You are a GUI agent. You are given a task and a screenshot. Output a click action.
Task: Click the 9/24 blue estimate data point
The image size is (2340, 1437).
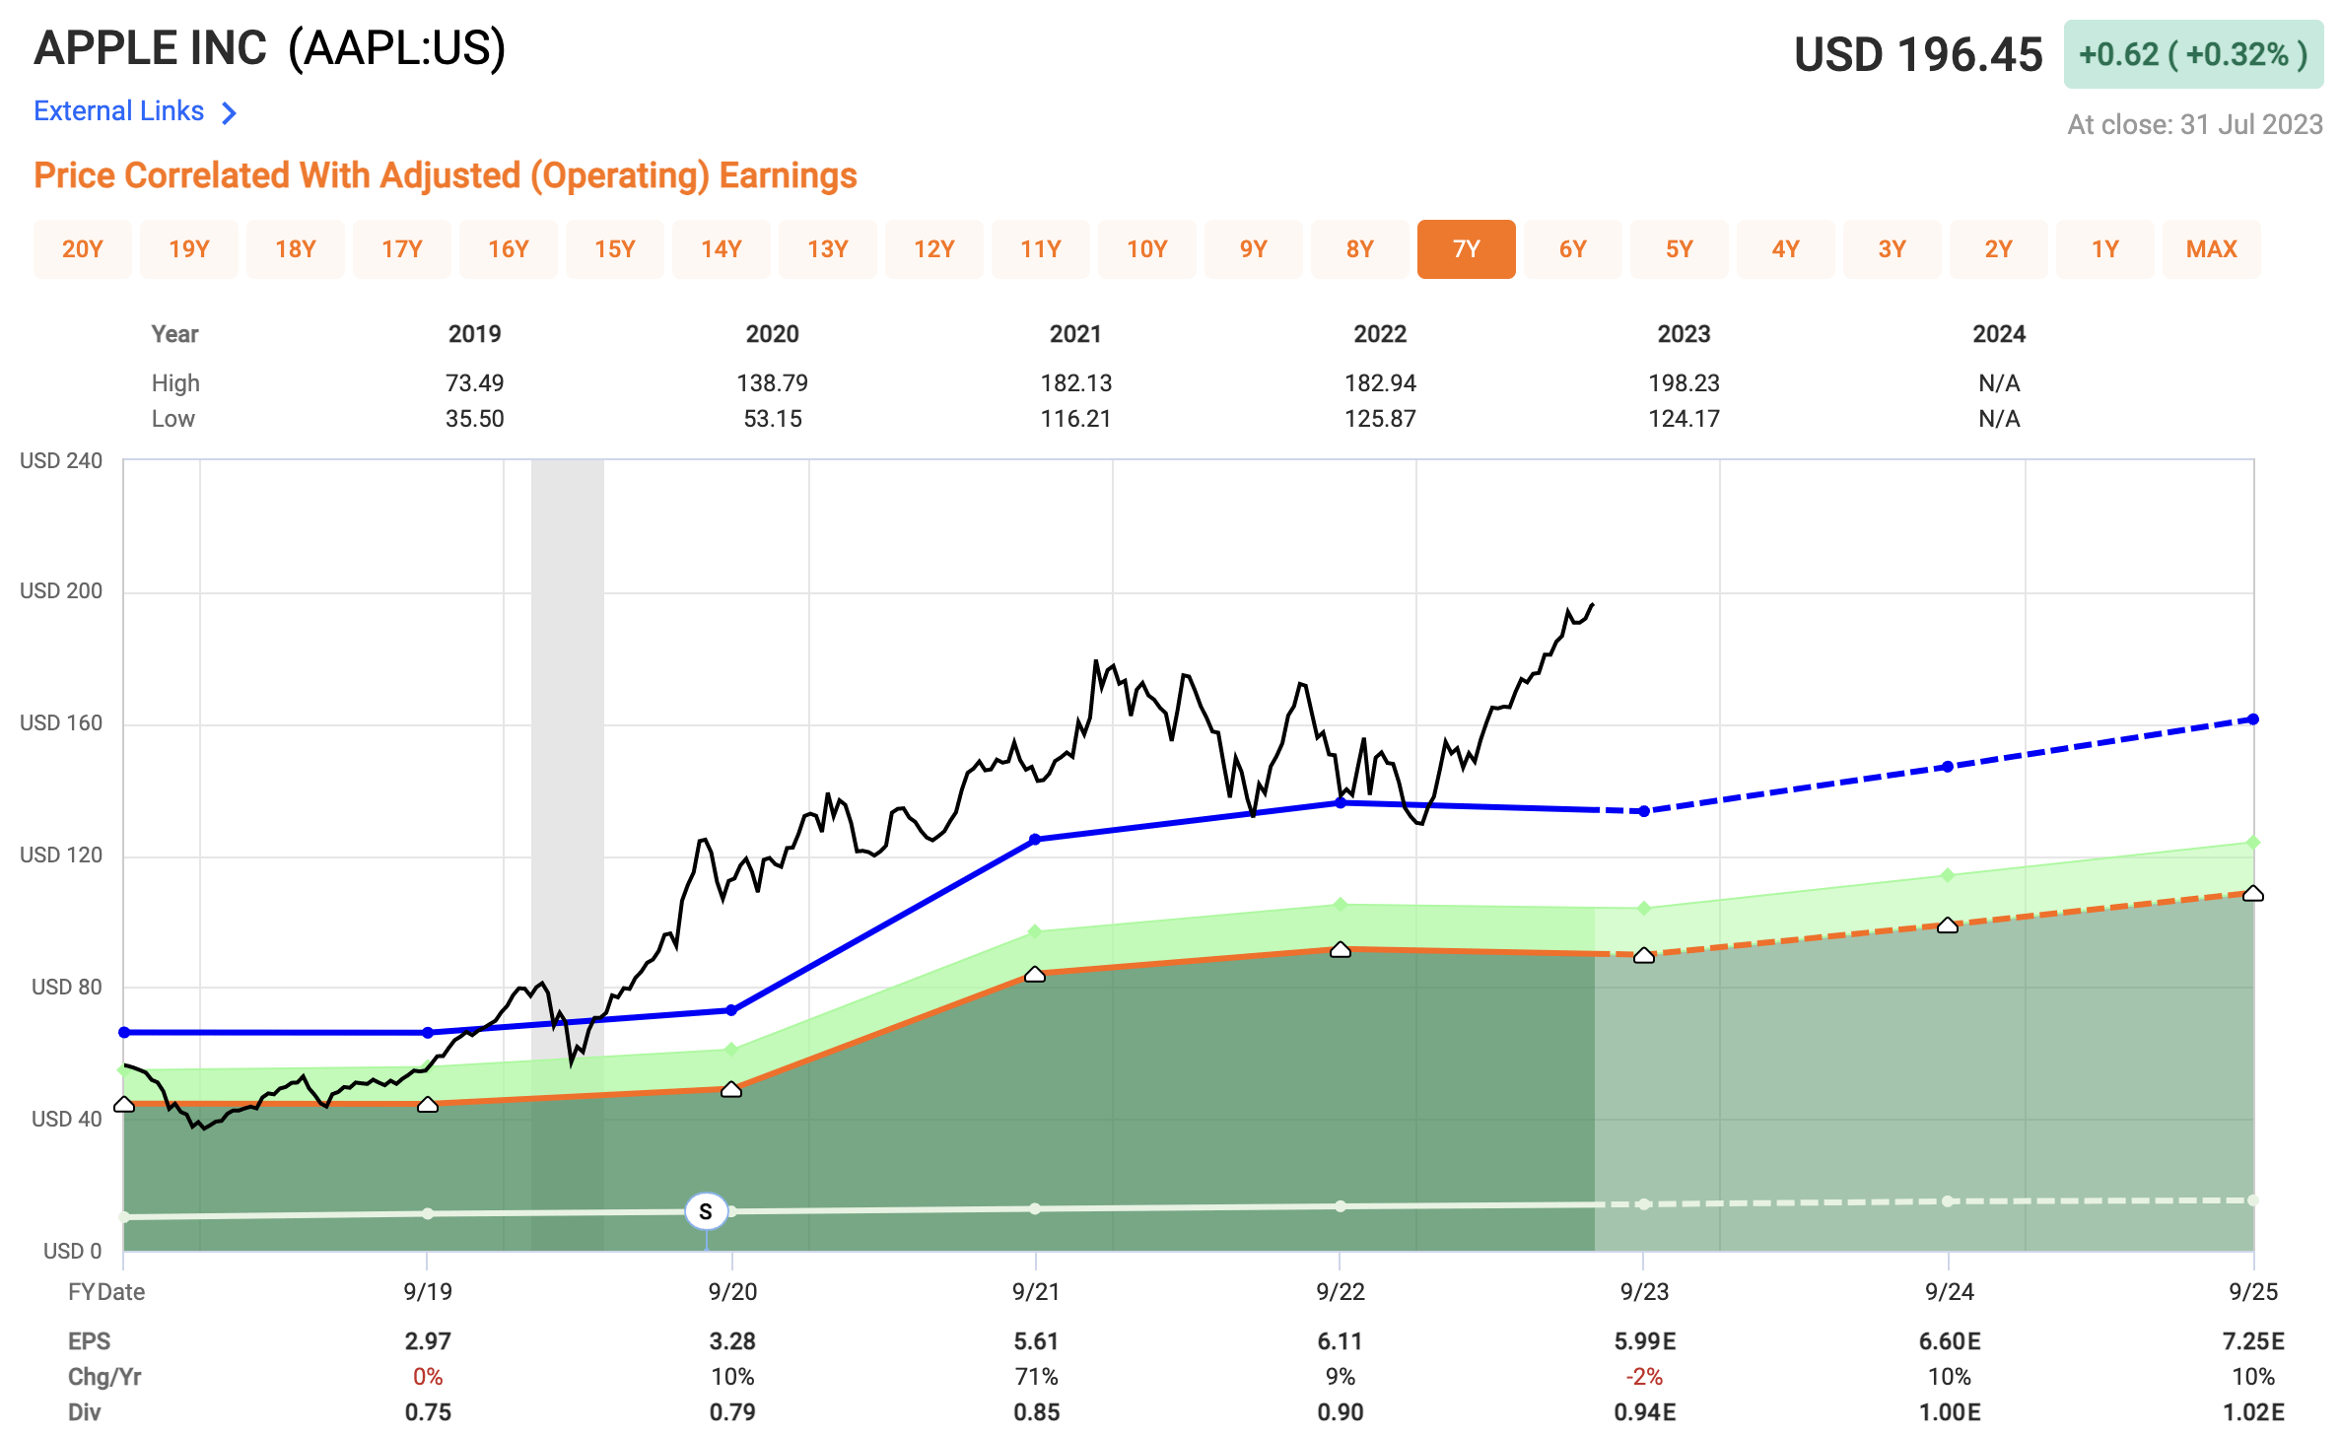1948,766
